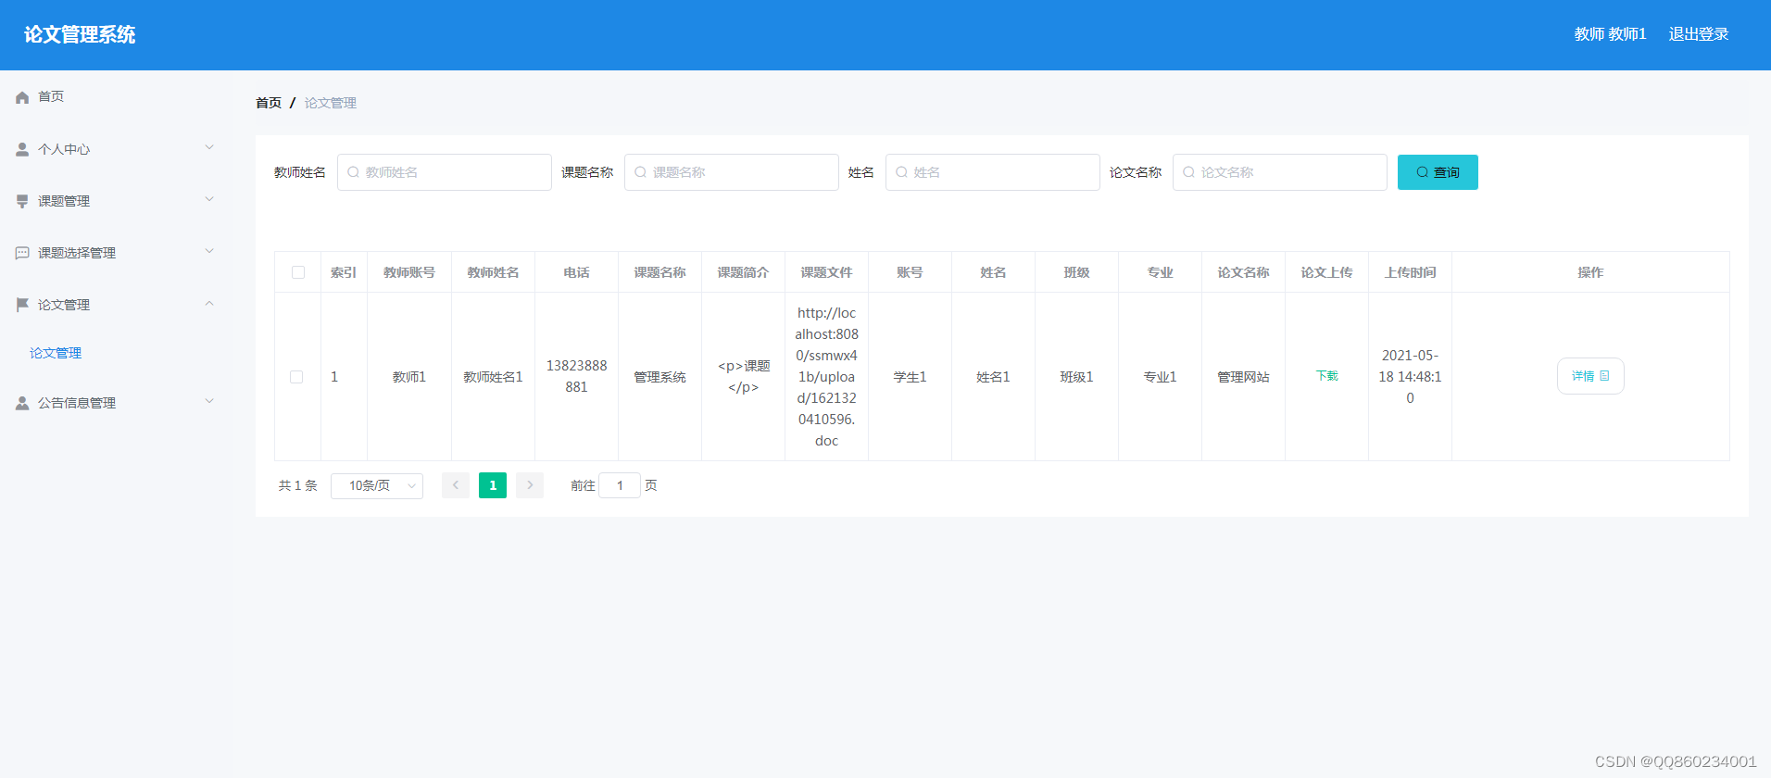Click the 专业1 major cell

tap(1160, 377)
